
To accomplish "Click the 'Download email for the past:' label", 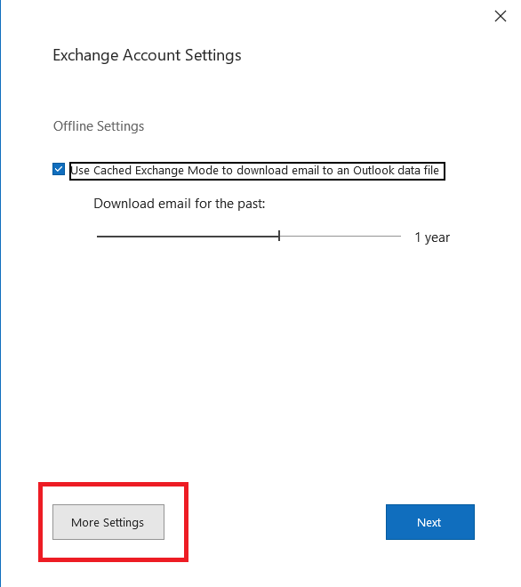I will pos(180,204).
